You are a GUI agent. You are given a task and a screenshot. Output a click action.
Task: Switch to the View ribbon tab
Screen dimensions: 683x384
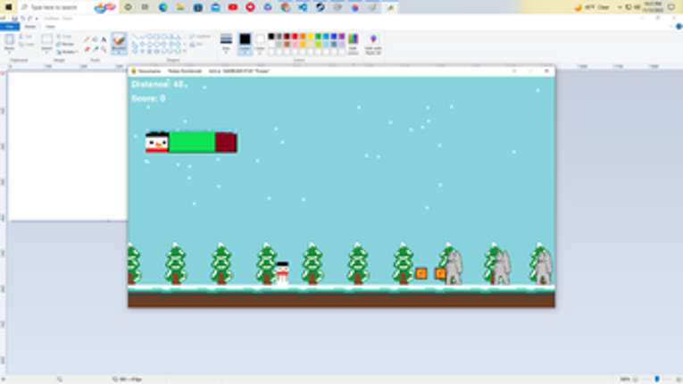[x=50, y=27]
